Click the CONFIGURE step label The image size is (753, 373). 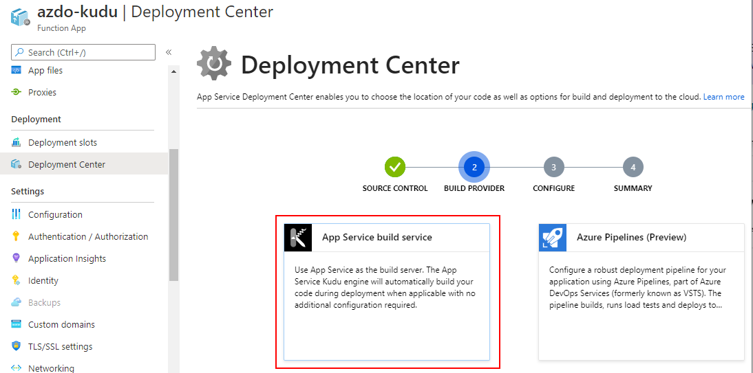tap(553, 188)
